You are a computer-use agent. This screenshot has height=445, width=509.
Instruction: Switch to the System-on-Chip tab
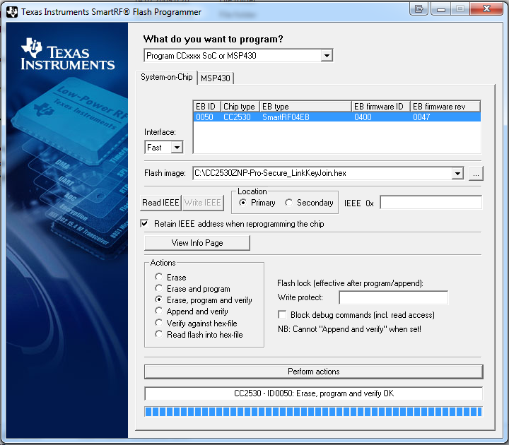pyautogui.click(x=167, y=77)
